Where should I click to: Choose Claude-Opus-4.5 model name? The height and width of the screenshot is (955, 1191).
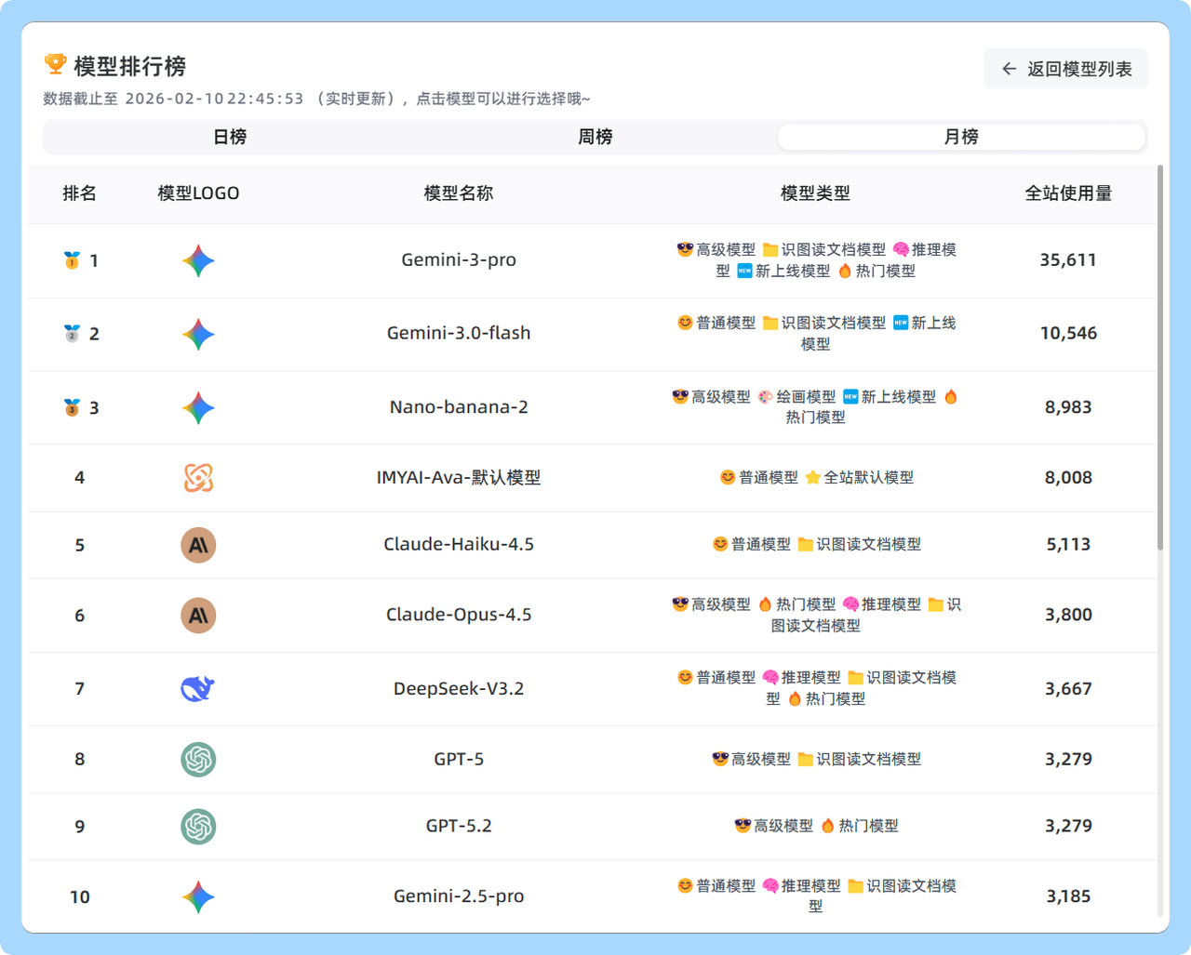pos(459,615)
